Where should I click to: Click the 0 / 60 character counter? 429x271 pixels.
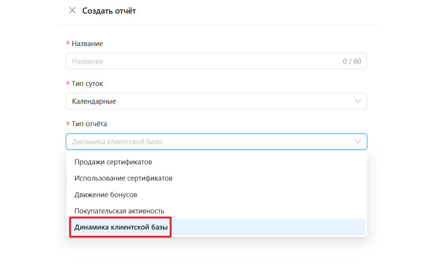[x=352, y=61]
